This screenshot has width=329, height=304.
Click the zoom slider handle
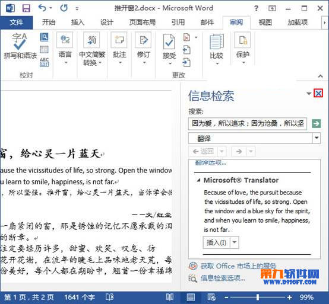click(x=258, y=297)
